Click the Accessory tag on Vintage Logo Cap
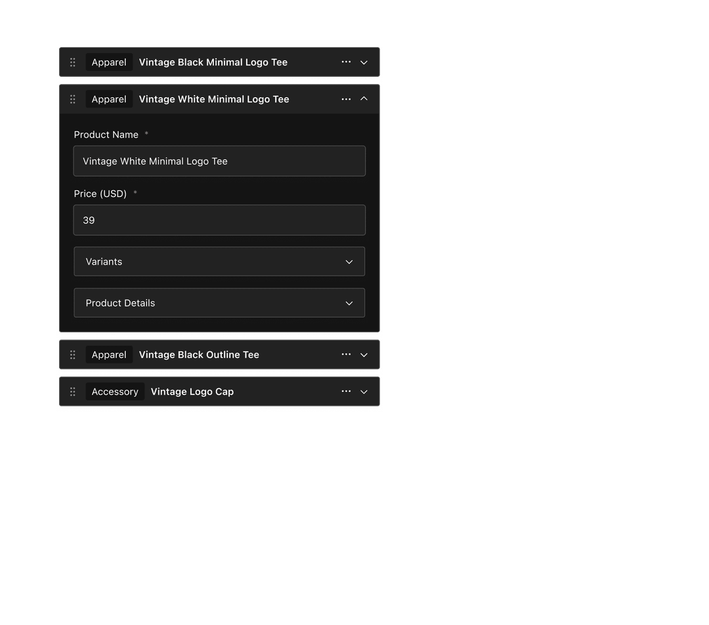Image resolution: width=709 pixels, height=625 pixels. click(x=115, y=392)
